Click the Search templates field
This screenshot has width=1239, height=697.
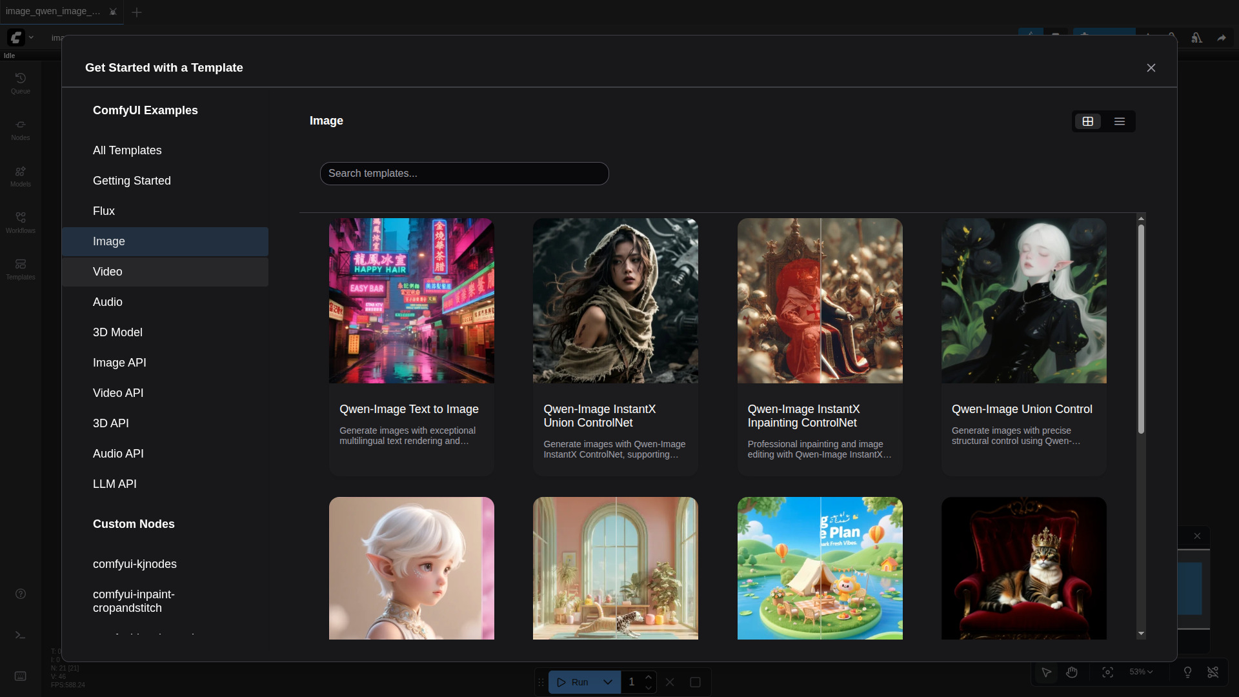pyautogui.click(x=464, y=174)
